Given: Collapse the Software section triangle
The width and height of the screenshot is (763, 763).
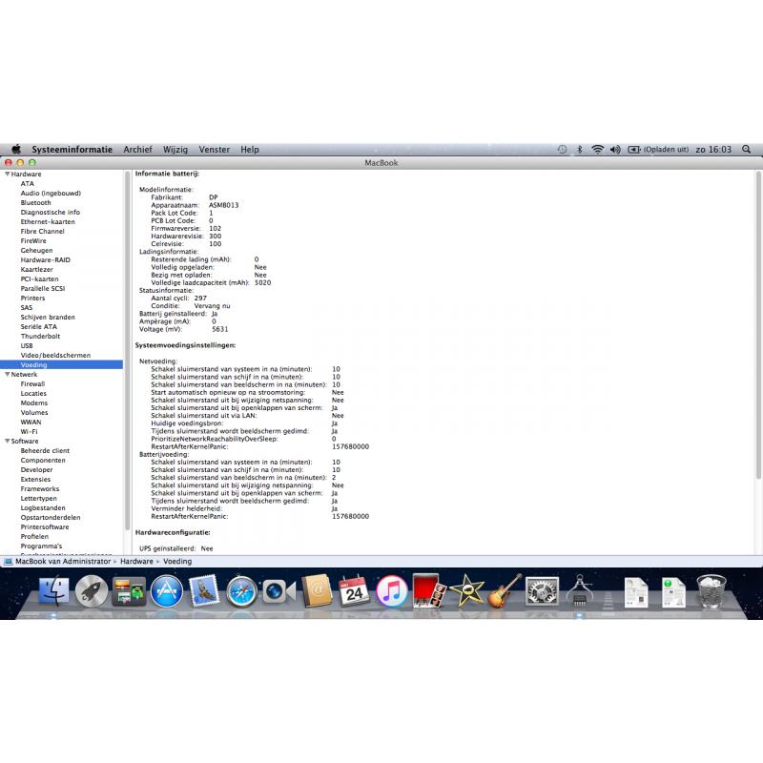Looking at the screenshot, I should [x=8, y=441].
